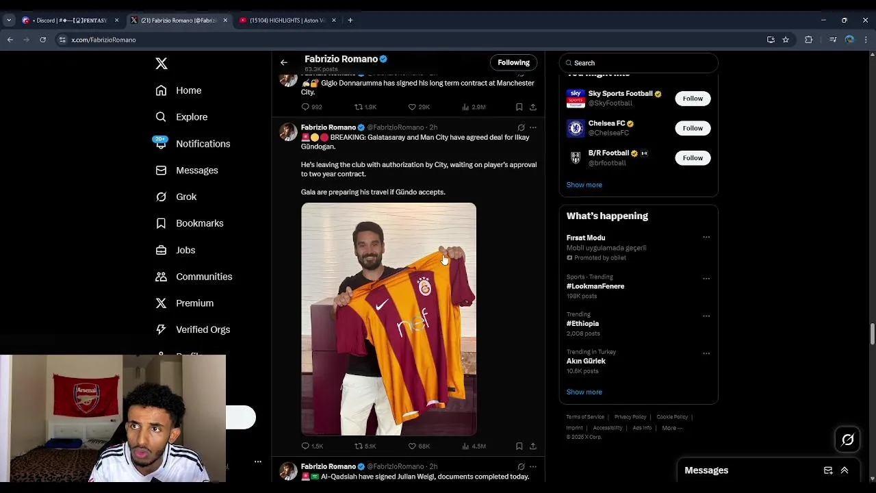
Task: Click Grok icon on Julian Weigl post
Action: pos(521,467)
